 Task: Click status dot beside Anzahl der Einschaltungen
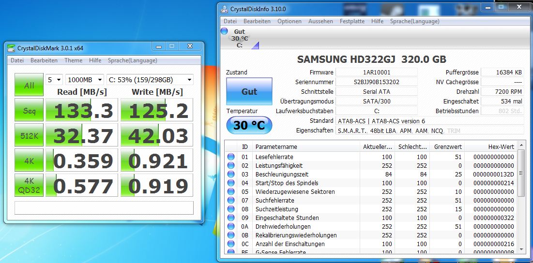coord(231,244)
